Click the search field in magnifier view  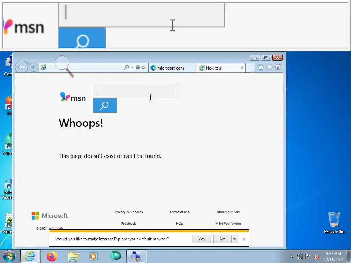(142, 15)
